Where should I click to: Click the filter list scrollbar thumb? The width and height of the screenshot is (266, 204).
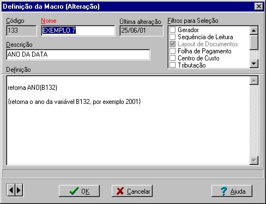tap(254, 42)
